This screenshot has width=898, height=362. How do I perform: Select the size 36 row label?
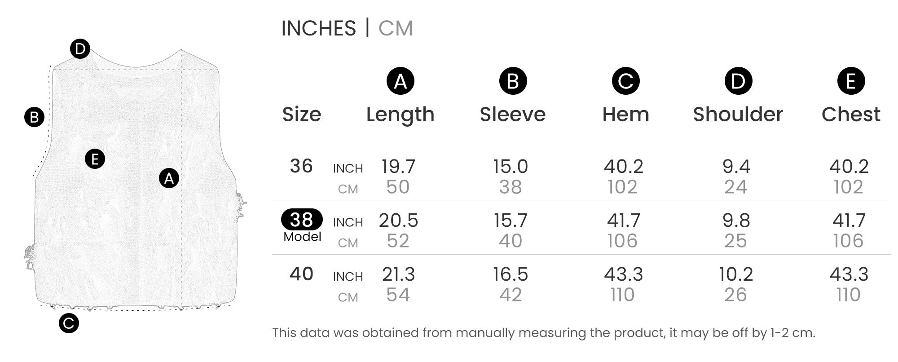tap(301, 166)
